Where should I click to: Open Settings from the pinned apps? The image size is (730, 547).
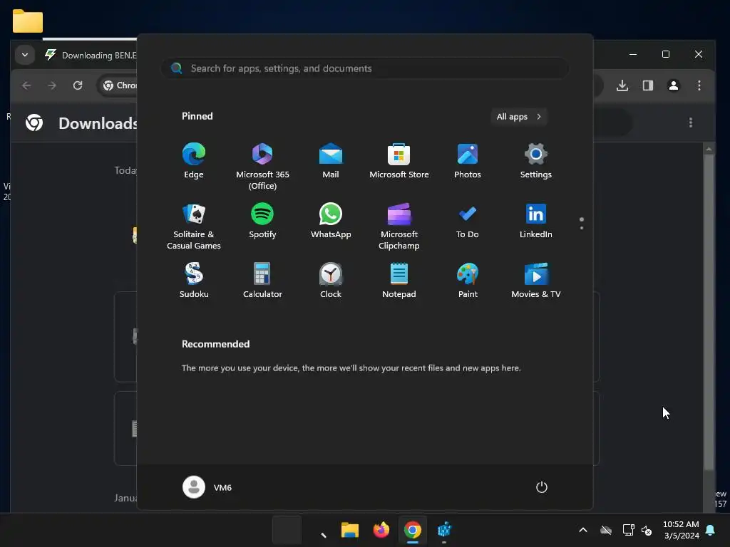tap(536, 161)
